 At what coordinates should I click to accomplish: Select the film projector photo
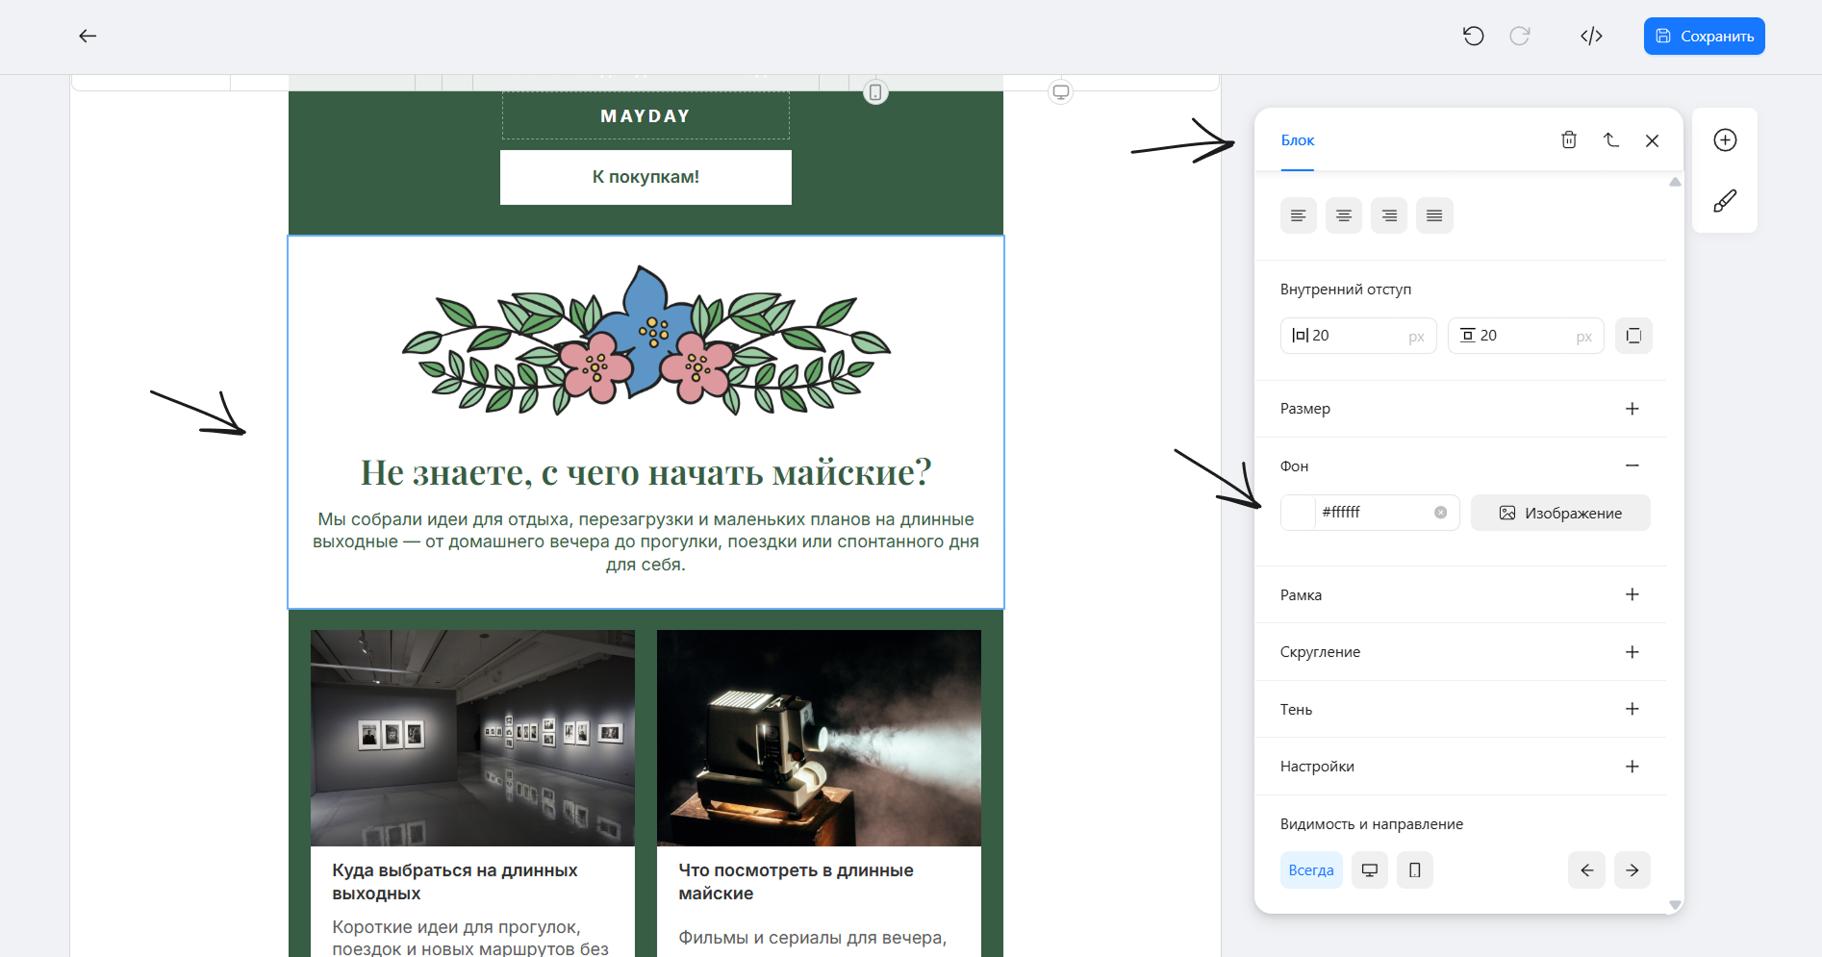pyautogui.click(x=819, y=738)
